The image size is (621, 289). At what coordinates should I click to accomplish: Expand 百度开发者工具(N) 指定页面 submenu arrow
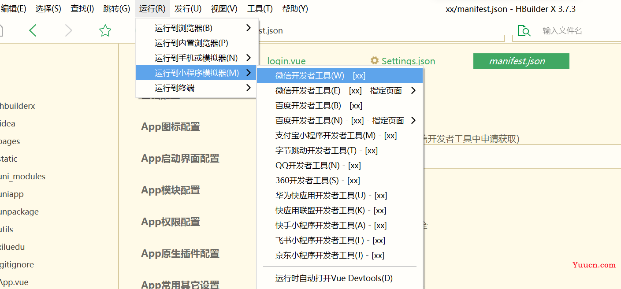tap(413, 121)
